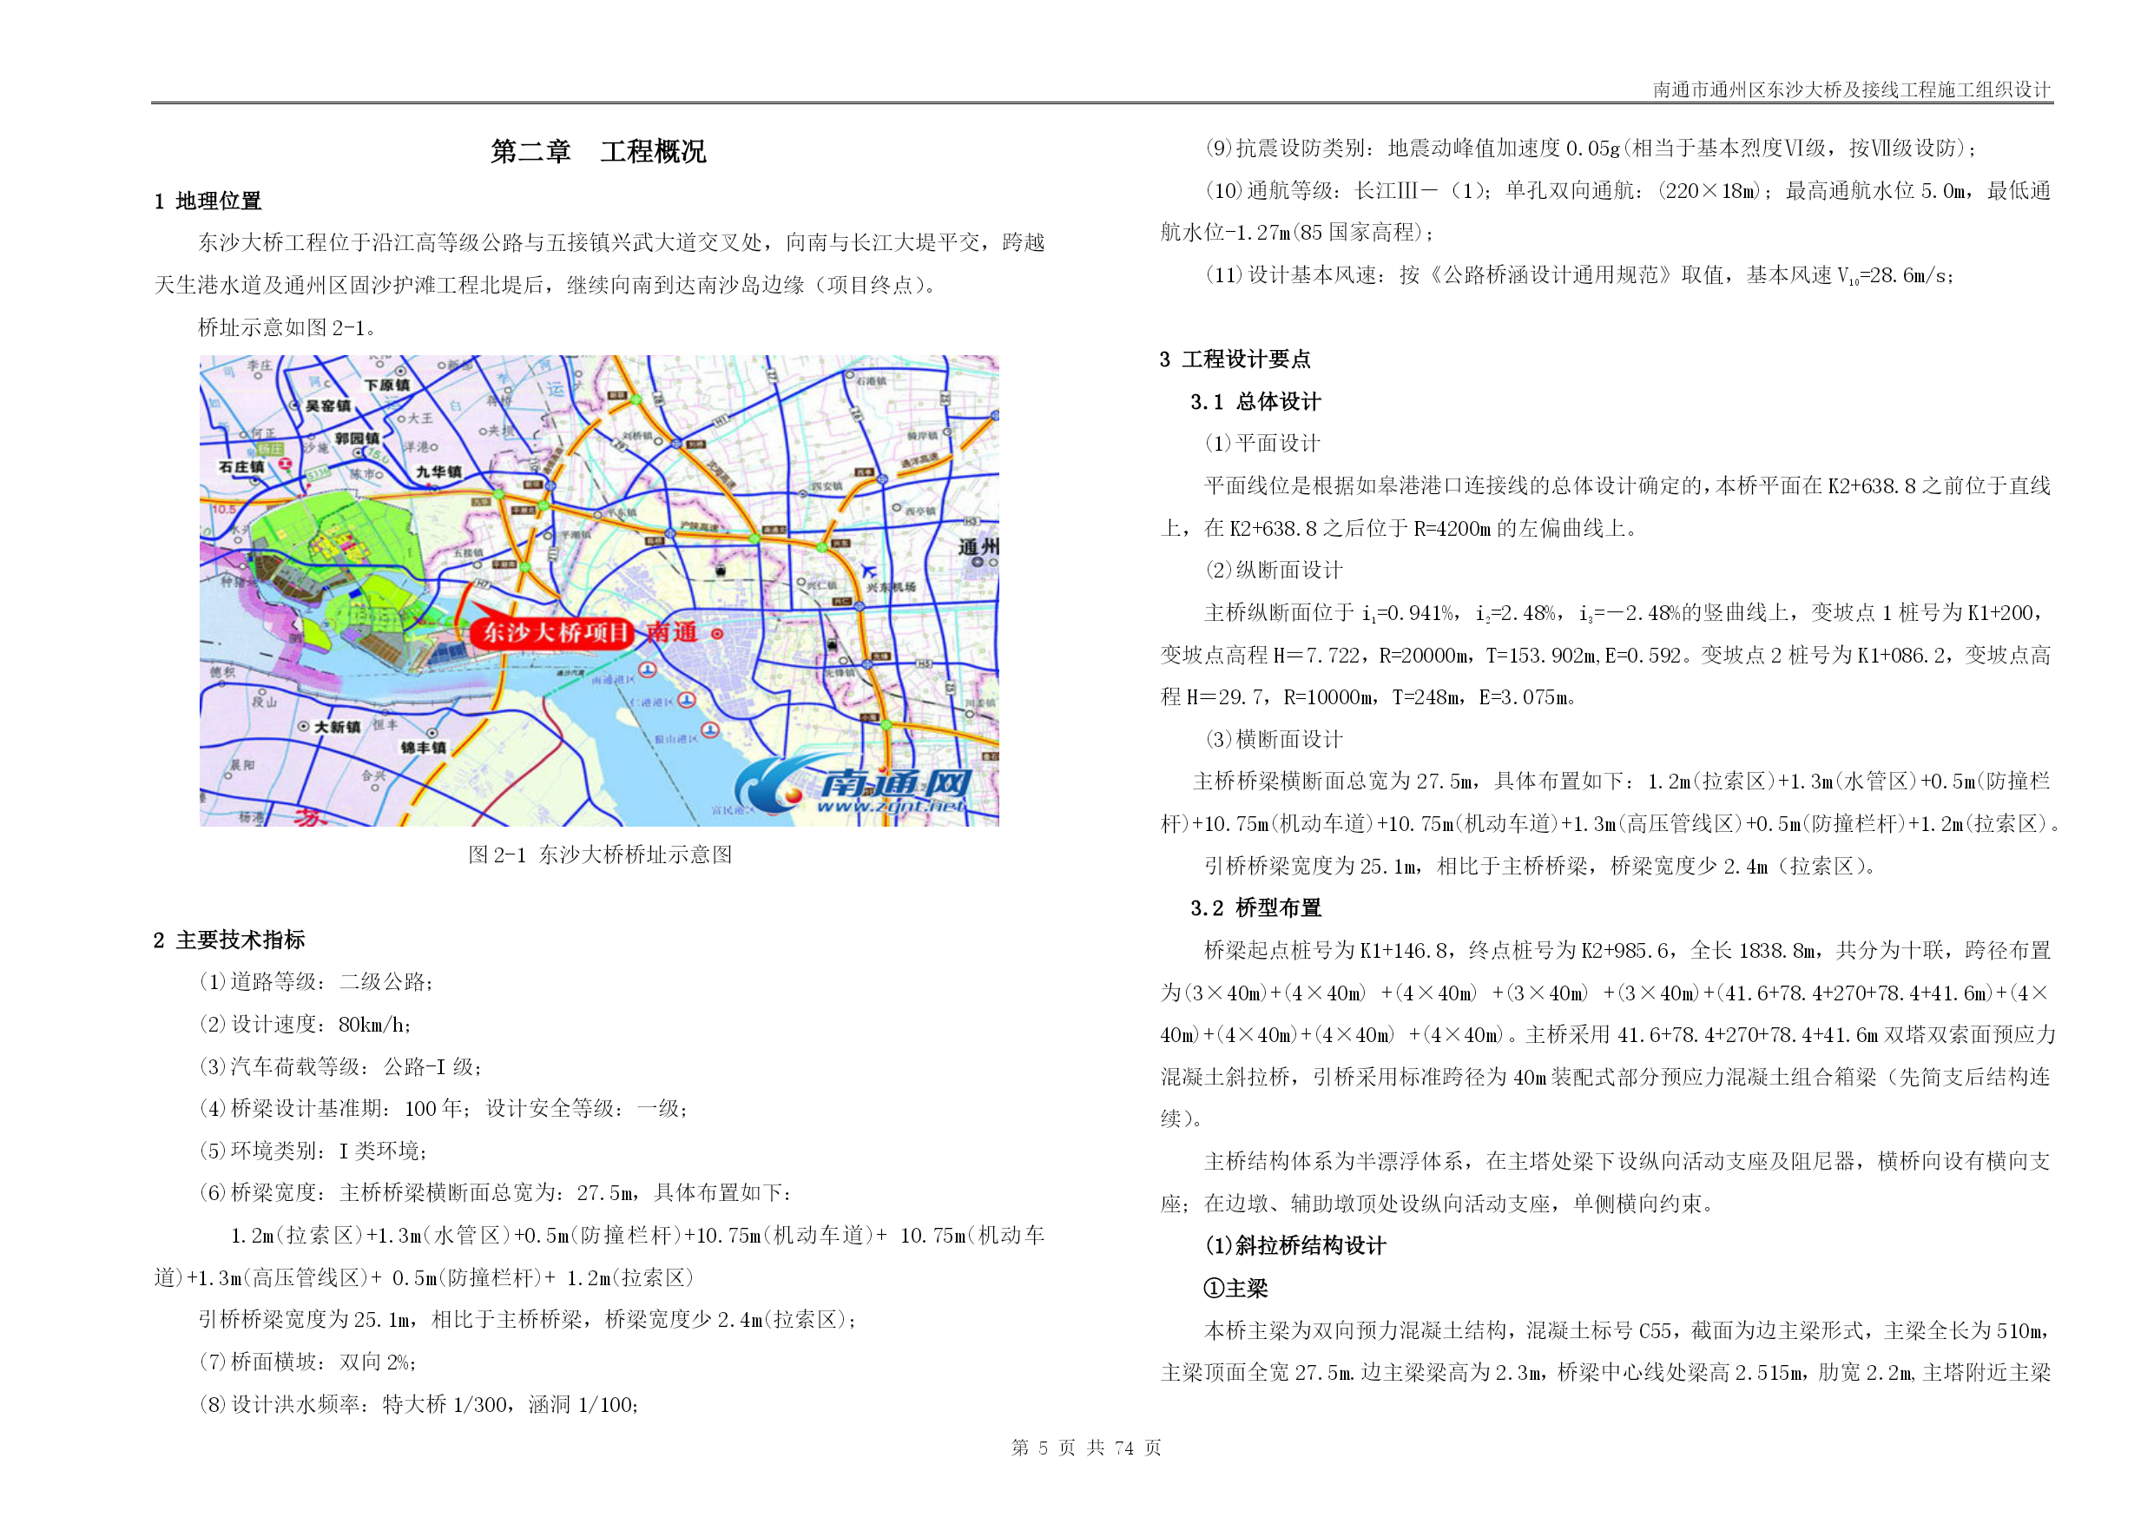2154x1524 pixels.
Task: Select the chapter title '第二章 工程概况'
Action: point(597,151)
